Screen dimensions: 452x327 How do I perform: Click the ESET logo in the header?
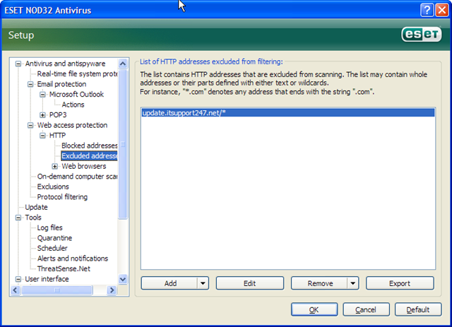click(421, 35)
